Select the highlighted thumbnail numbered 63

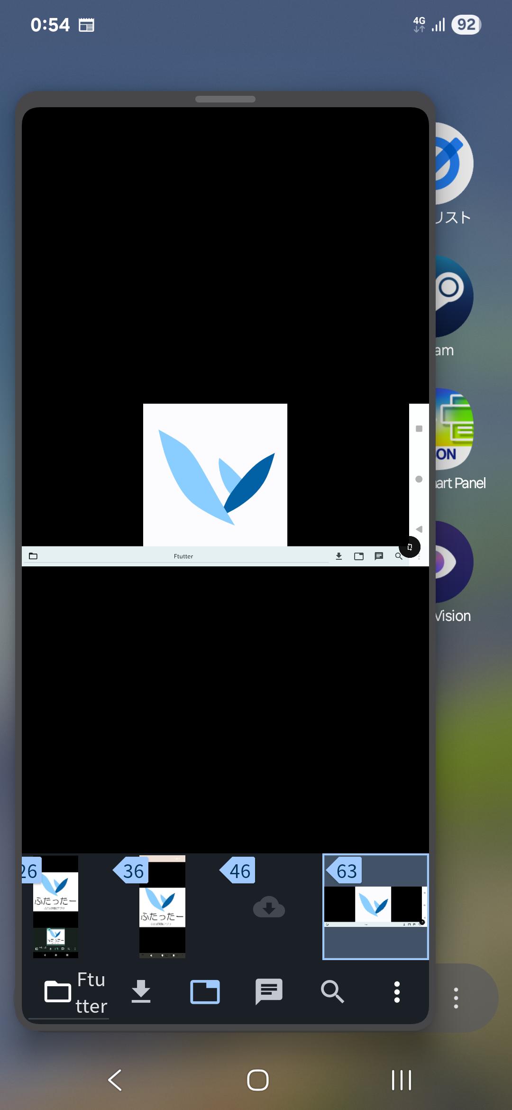pos(375,907)
